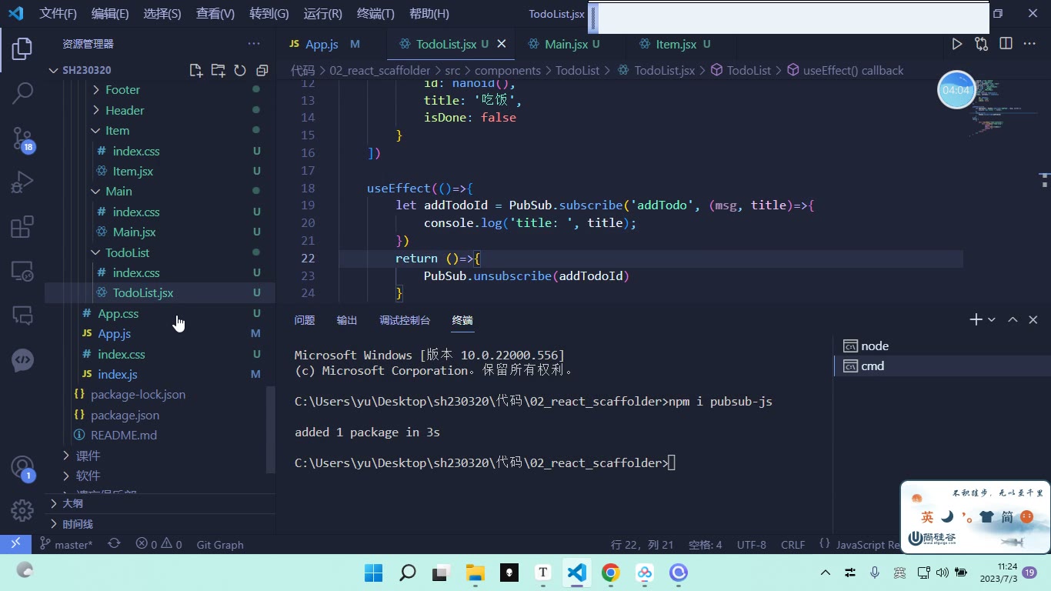The image size is (1051, 591).
Task: Refresh the explorer file tree
Action: click(240, 70)
